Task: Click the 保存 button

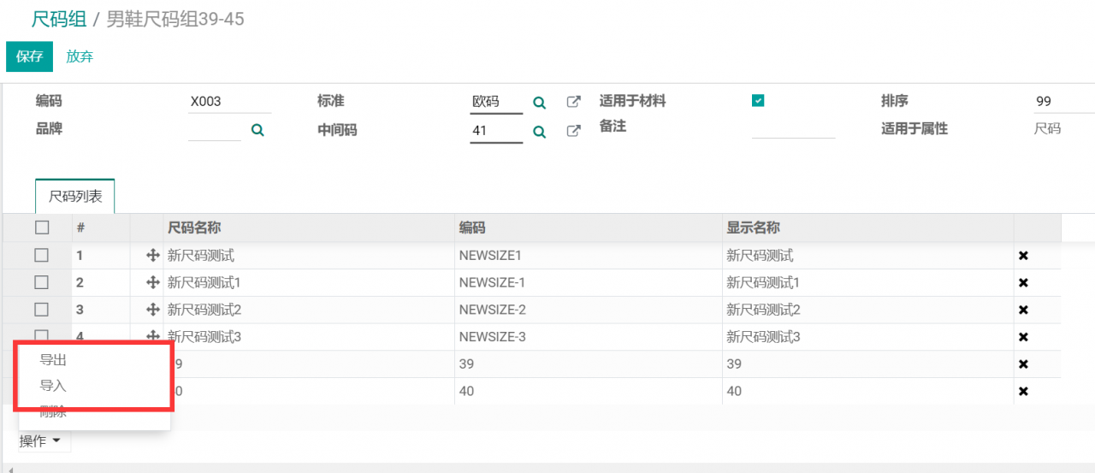Action: pyautogui.click(x=29, y=56)
